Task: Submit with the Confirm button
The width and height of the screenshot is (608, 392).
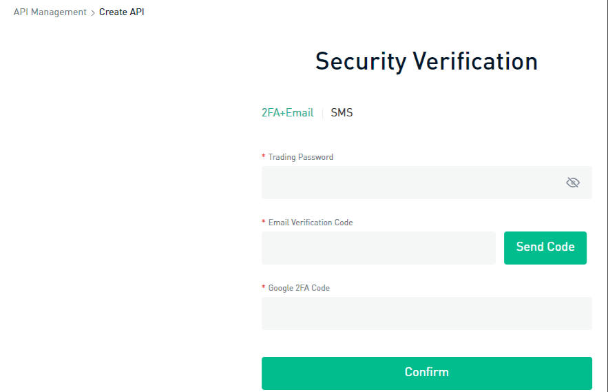Action: pos(426,373)
